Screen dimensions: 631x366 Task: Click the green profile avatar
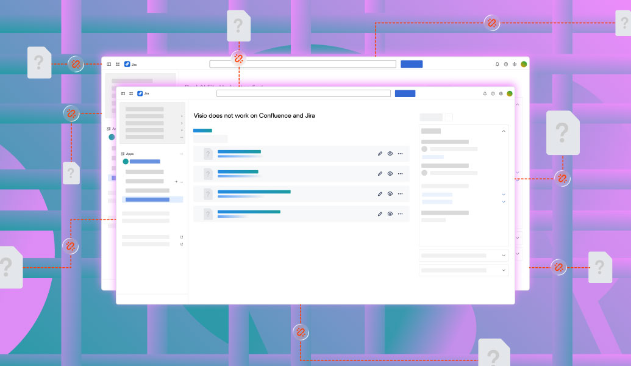(x=509, y=93)
